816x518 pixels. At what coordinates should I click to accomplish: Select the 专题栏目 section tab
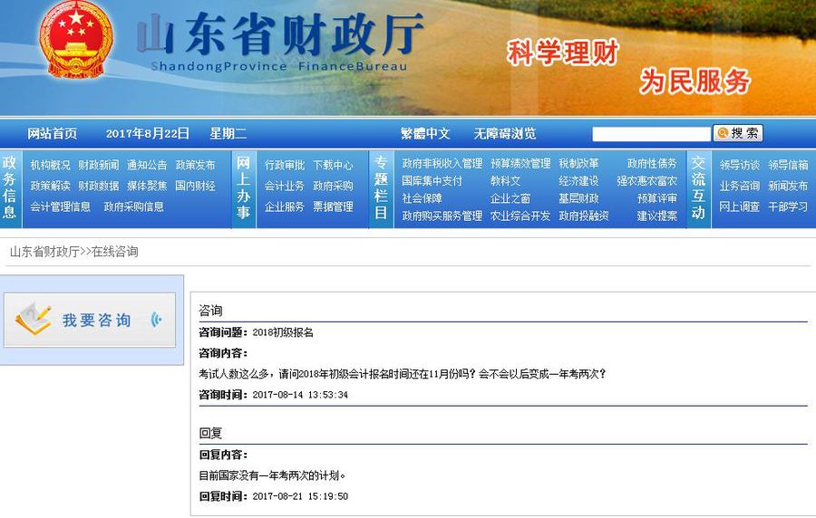pos(381,188)
